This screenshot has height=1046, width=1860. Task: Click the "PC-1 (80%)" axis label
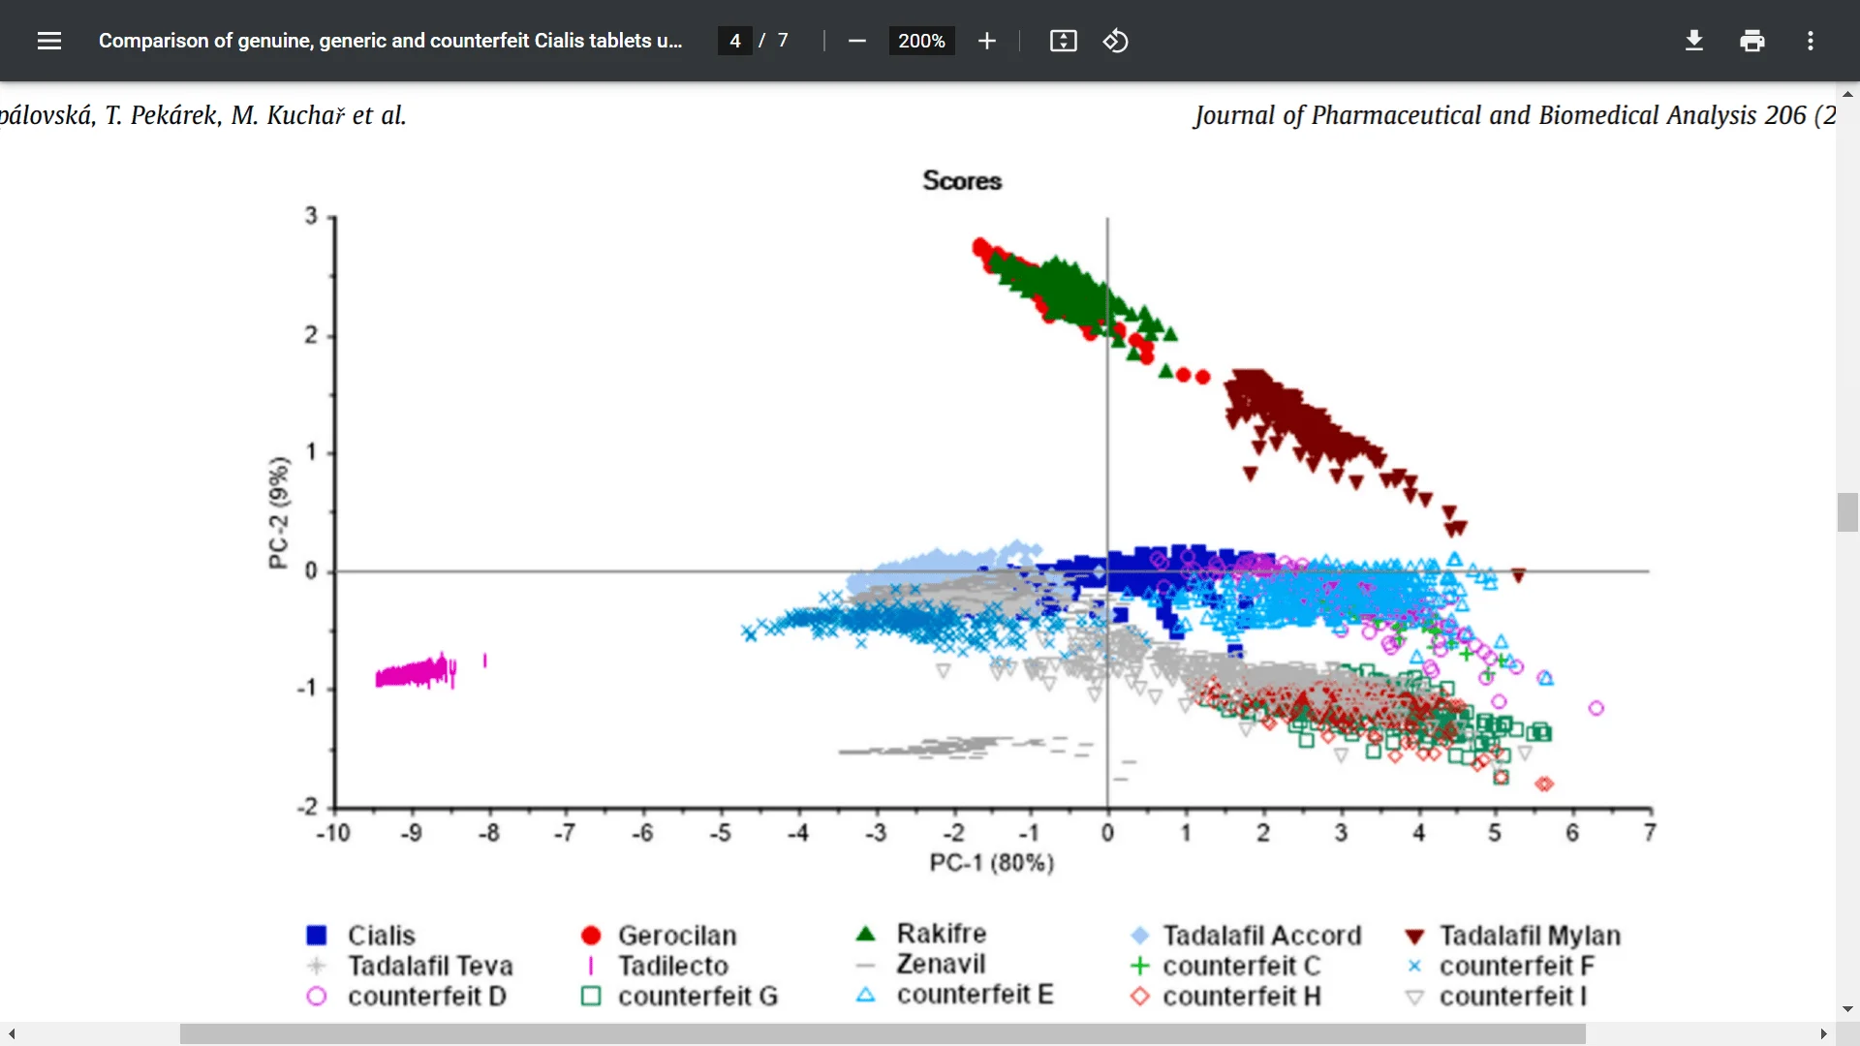992,862
